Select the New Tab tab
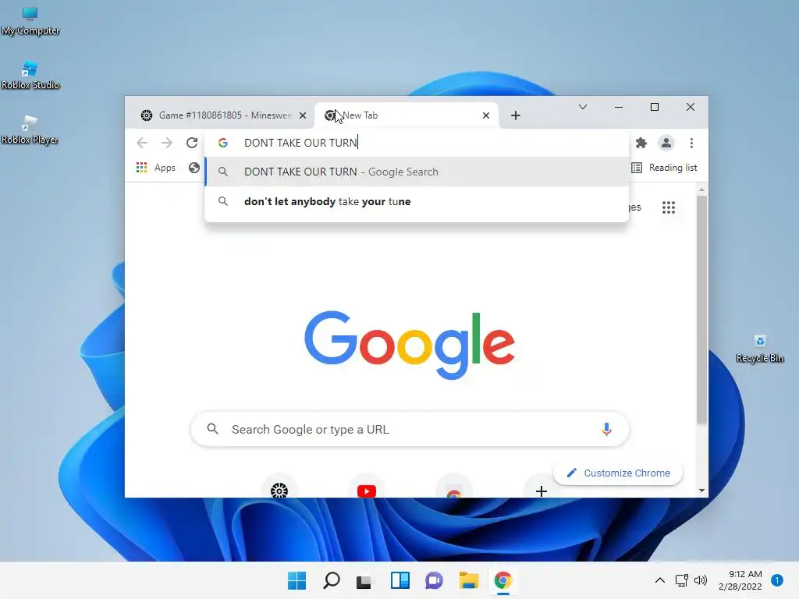 point(406,115)
